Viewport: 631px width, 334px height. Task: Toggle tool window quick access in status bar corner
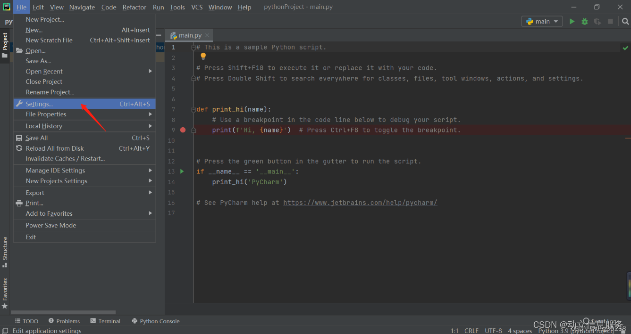coord(5,330)
